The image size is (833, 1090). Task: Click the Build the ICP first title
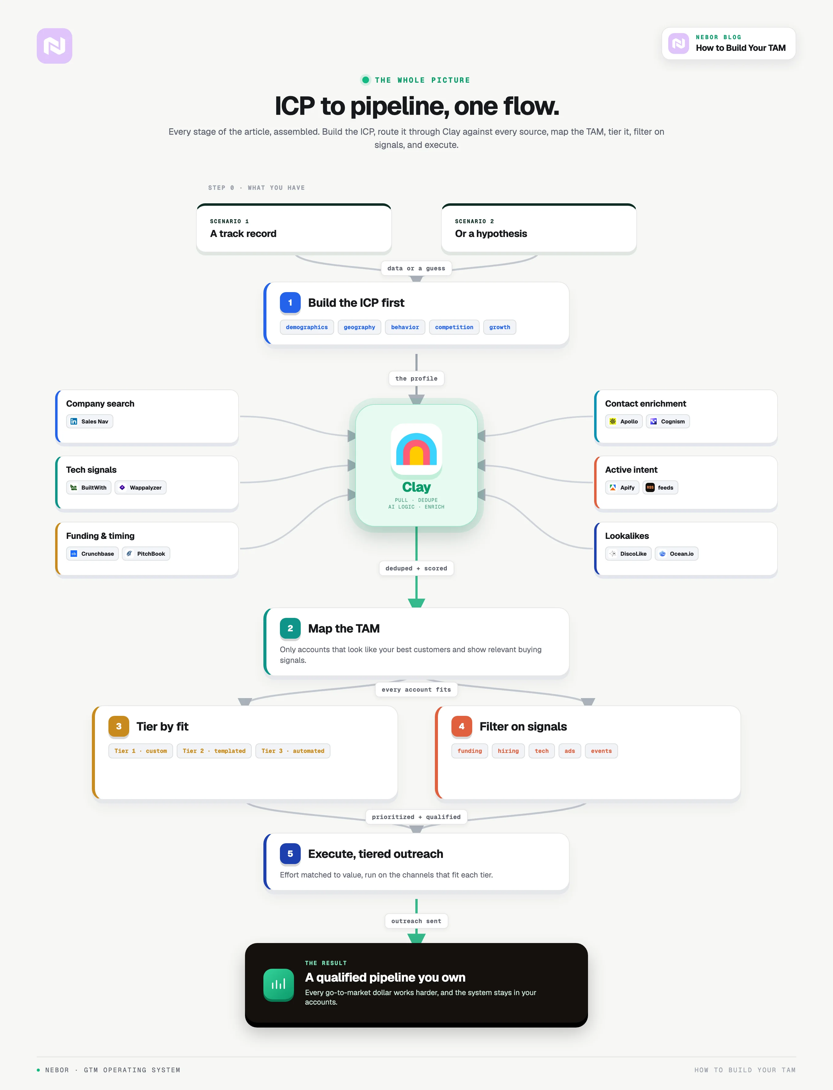click(356, 303)
